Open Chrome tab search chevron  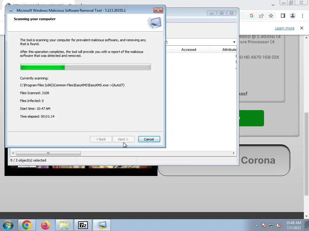point(273,5)
